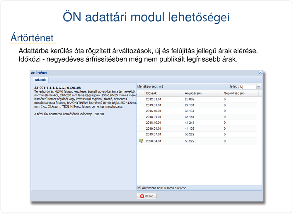Click the green flag icon beside 2020.04.01
Viewport: 293px width, 214px height.
tap(141, 141)
